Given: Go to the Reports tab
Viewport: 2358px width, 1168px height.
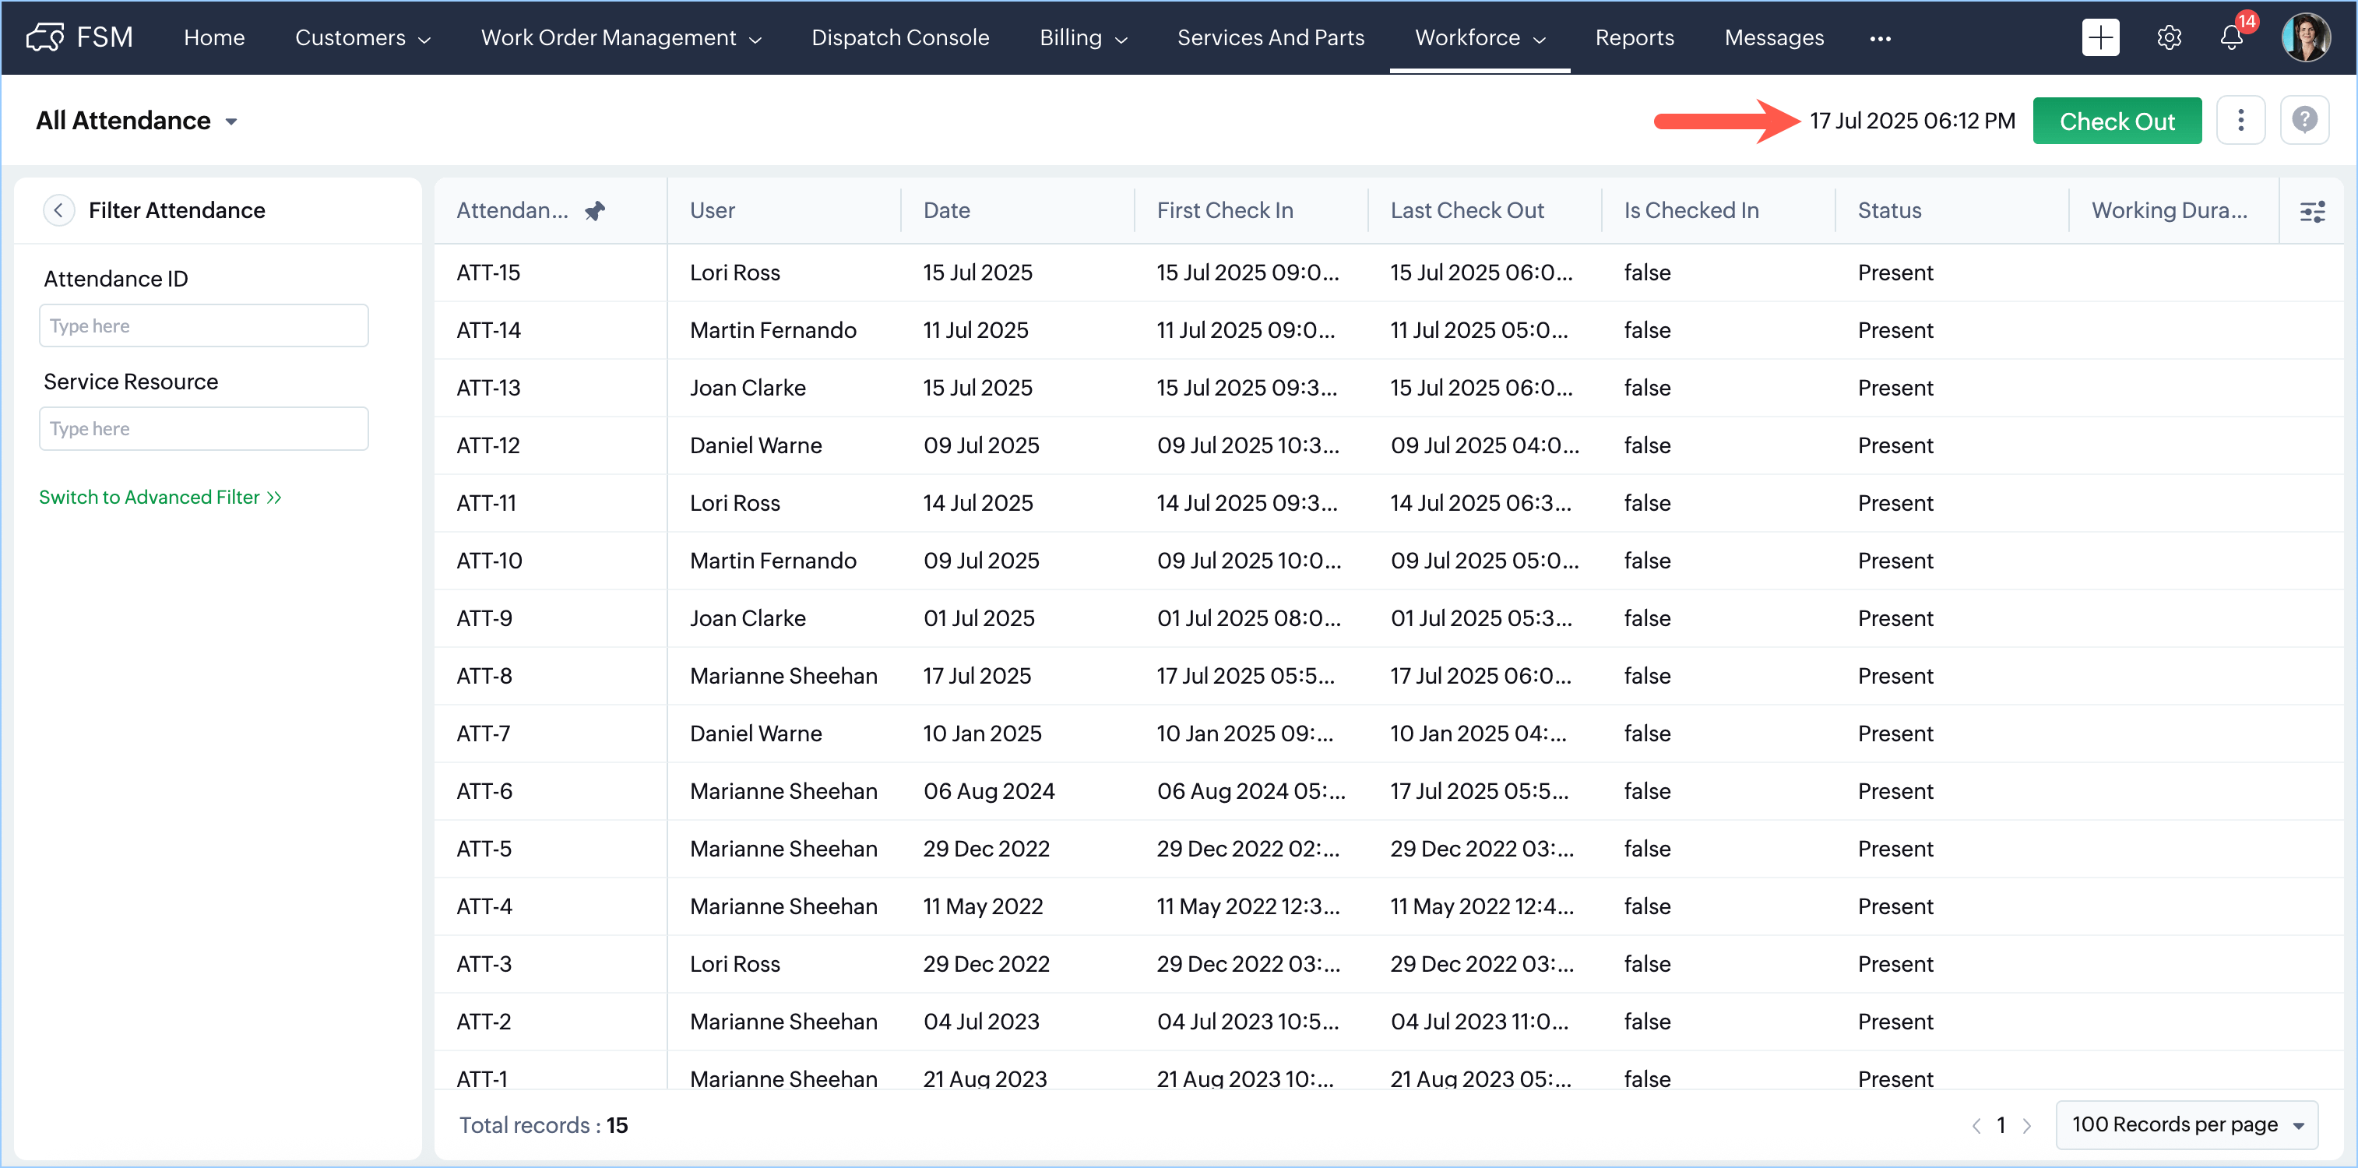Looking at the screenshot, I should click(1634, 37).
